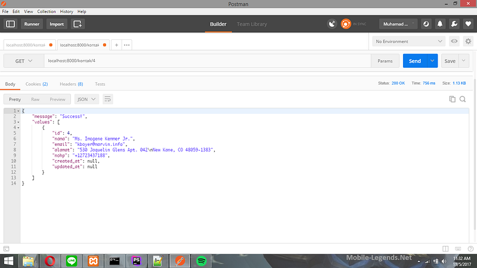Image resolution: width=477 pixels, height=268 pixels.
Task: Click the Import button
Action: pos(57,24)
